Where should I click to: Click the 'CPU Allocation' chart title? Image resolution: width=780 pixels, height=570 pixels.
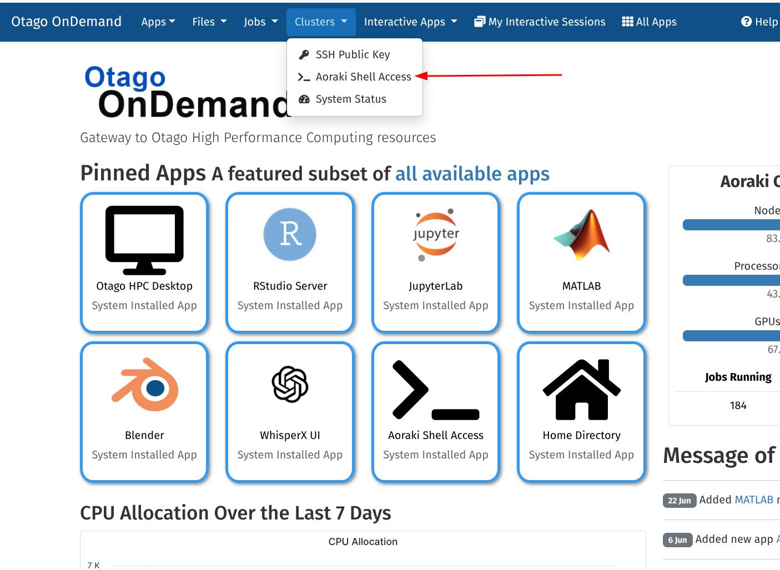tap(363, 542)
